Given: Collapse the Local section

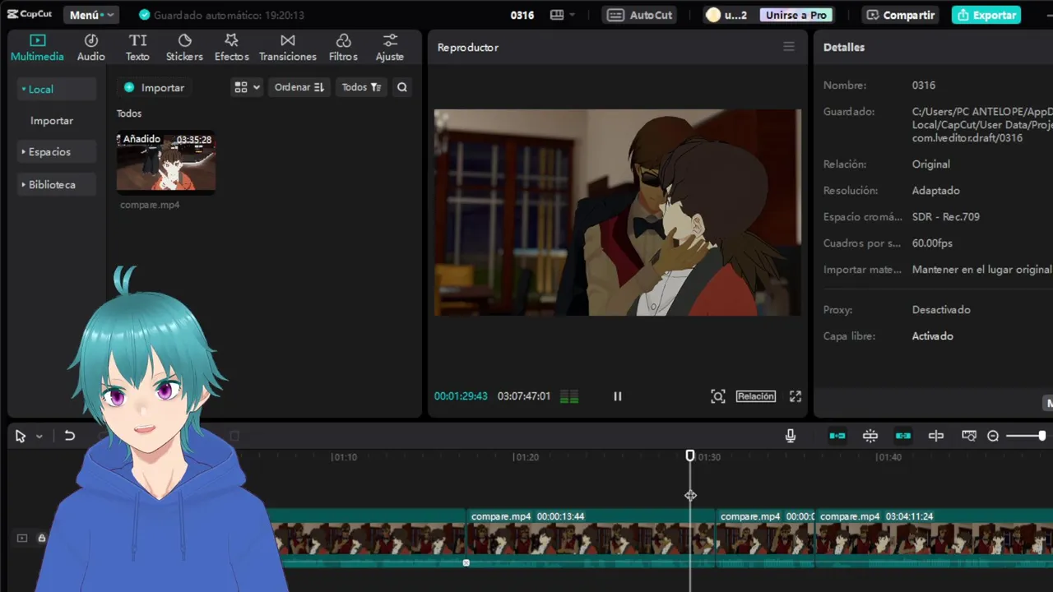Looking at the screenshot, I should (56, 89).
